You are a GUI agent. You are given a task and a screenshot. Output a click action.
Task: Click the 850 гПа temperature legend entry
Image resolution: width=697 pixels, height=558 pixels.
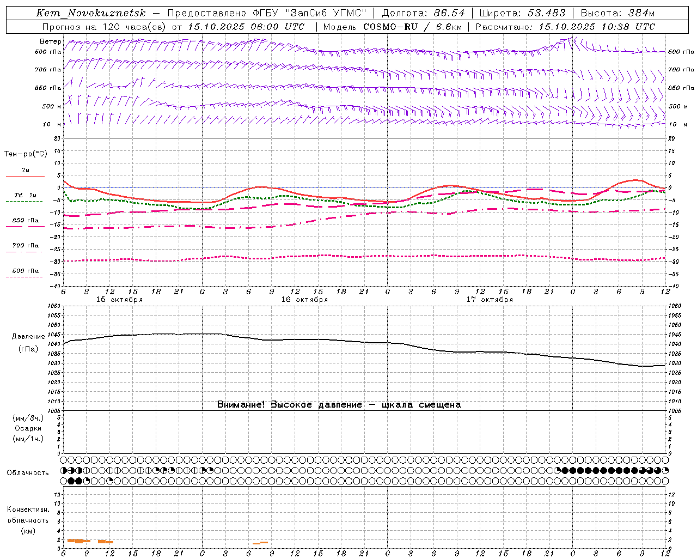tap(26, 221)
